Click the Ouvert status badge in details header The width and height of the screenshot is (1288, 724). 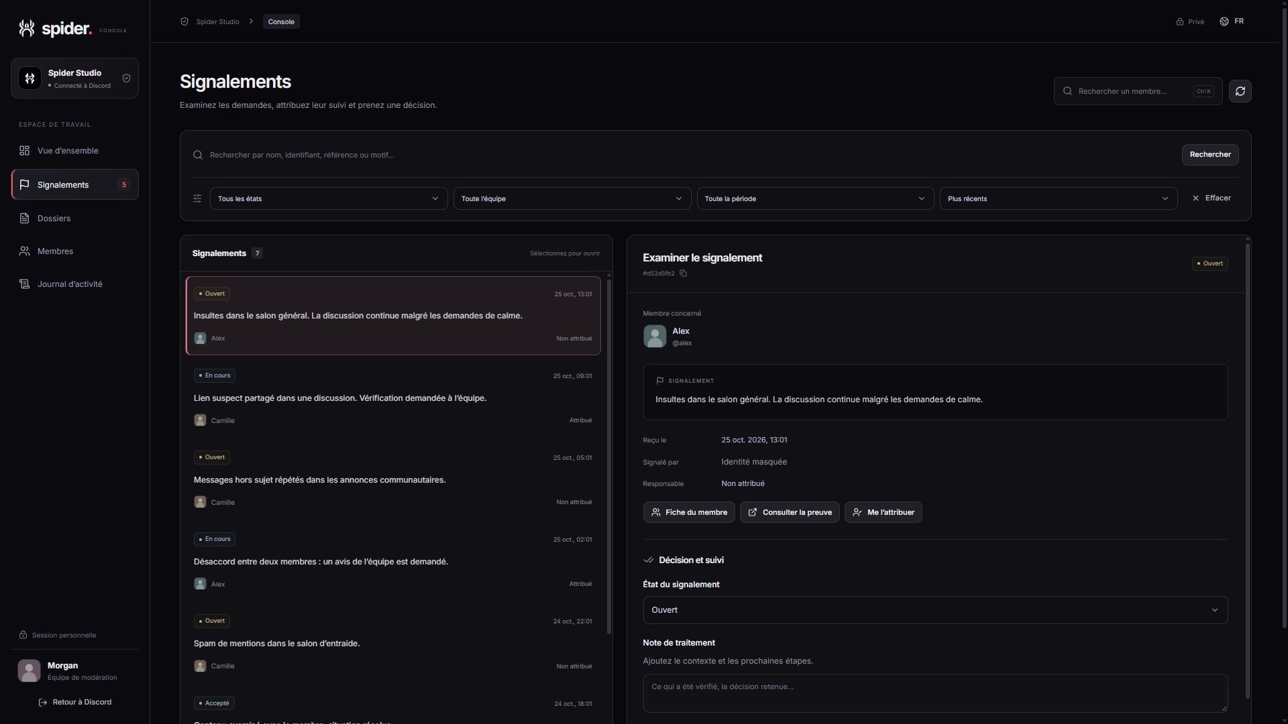tap(1210, 263)
